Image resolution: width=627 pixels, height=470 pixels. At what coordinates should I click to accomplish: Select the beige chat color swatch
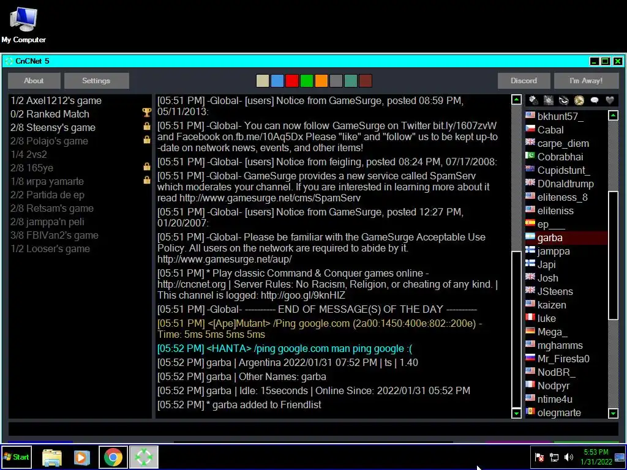point(262,81)
